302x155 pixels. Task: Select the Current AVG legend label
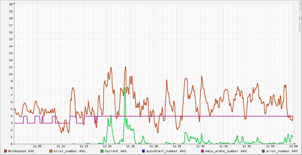[115, 151]
